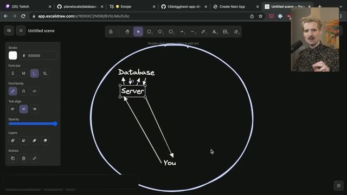Select the Eraser tool
Image resolution: width=347 pixels, height=195 pixels.
point(236,32)
